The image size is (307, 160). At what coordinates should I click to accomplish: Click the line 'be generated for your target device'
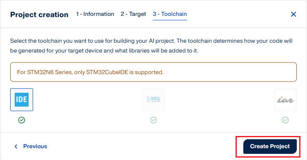[104, 50]
